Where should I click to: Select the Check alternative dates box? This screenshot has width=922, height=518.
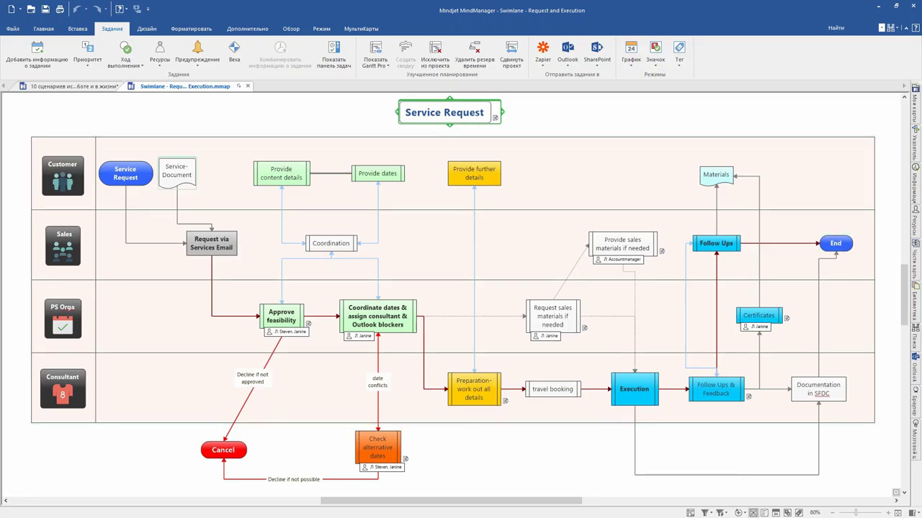[378, 447]
